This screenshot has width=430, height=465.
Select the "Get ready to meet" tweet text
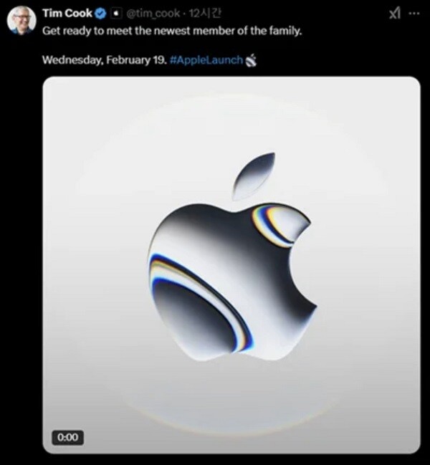click(x=172, y=31)
